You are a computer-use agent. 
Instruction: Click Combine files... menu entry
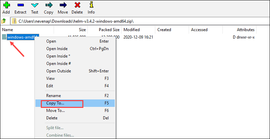click(75, 135)
